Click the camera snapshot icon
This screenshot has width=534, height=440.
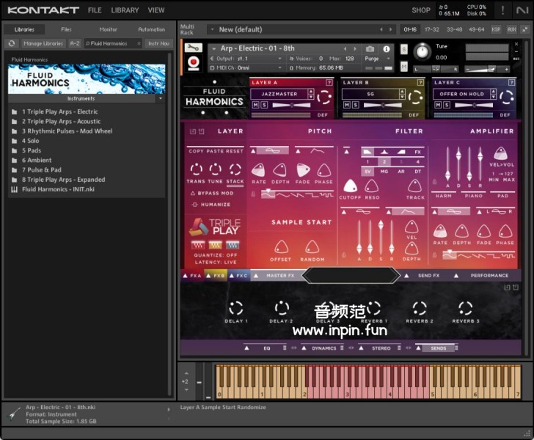click(370, 48)
